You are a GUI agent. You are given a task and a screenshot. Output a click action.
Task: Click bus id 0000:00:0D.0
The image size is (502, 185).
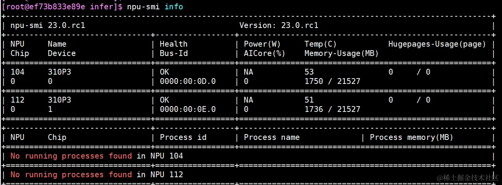point(188,81)
